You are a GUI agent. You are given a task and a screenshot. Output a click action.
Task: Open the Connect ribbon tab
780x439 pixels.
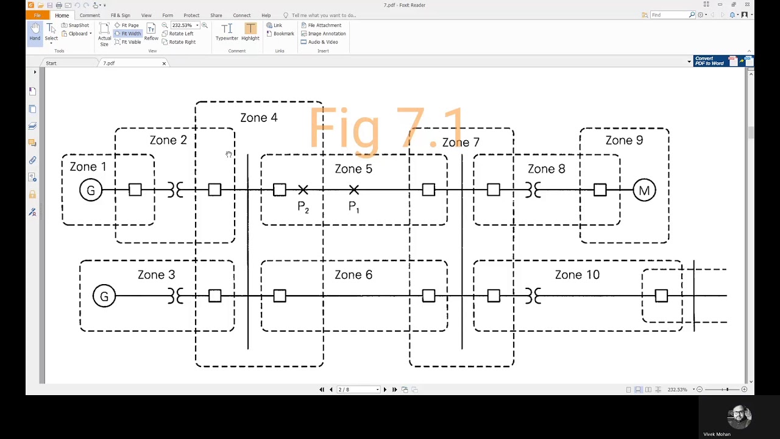pos(241,15)
